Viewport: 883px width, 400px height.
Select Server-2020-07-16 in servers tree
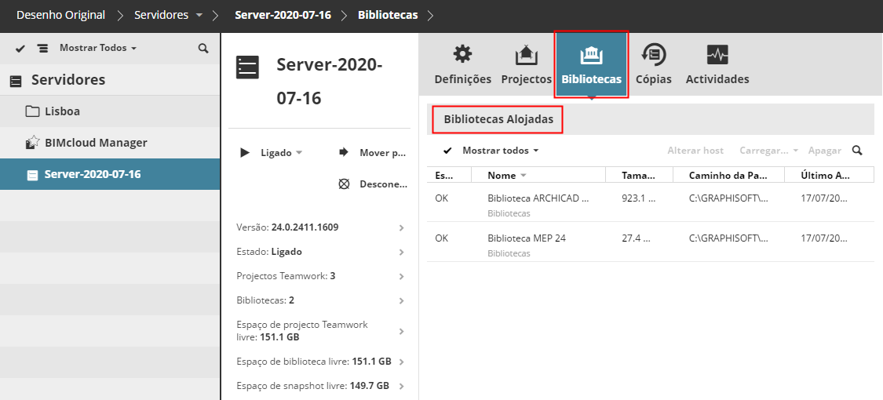coord(110,174)
